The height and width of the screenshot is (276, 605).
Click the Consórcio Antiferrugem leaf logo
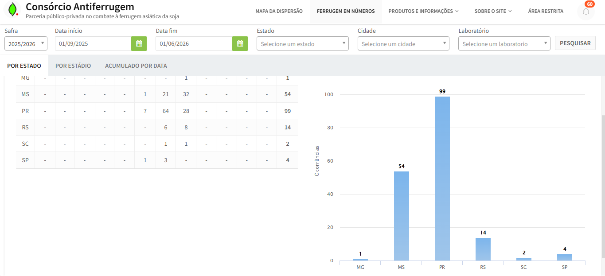tap(13, 10)
